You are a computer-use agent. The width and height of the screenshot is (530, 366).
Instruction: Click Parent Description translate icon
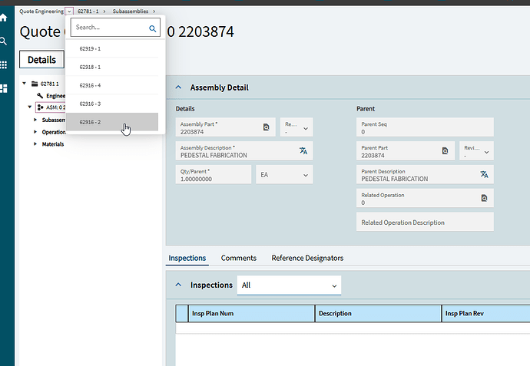484,174
